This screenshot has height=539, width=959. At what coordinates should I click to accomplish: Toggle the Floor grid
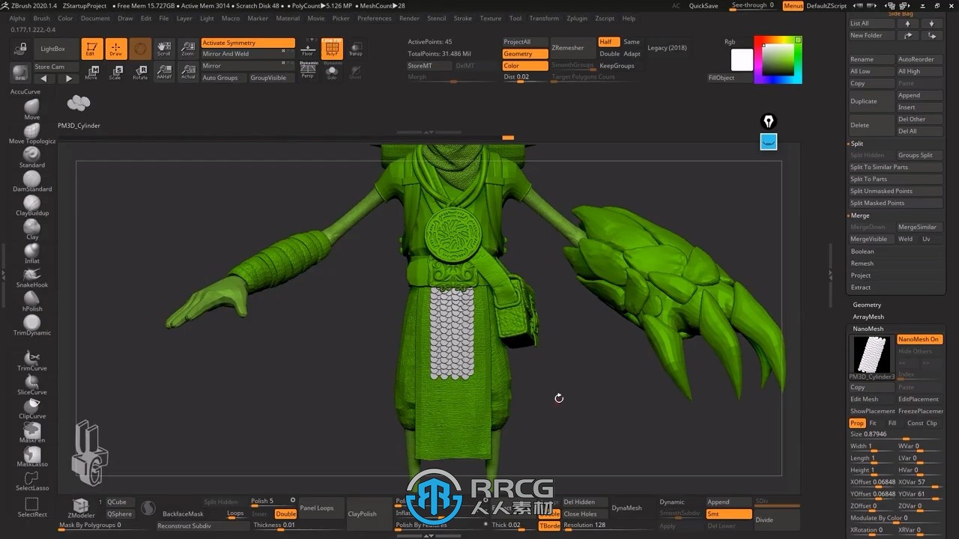pos(307,49)
